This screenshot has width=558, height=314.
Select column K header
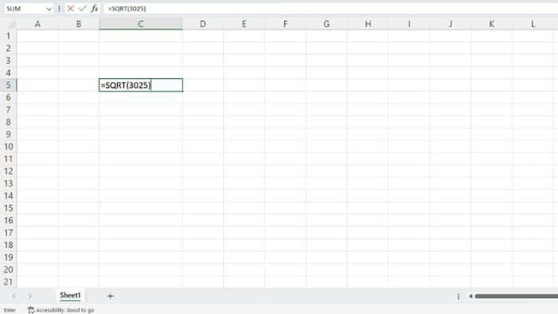492,24
